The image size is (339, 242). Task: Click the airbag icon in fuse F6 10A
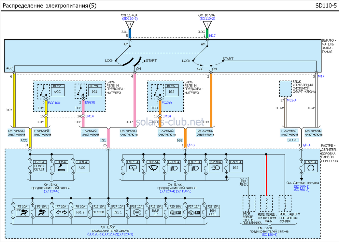pos(42,212)
